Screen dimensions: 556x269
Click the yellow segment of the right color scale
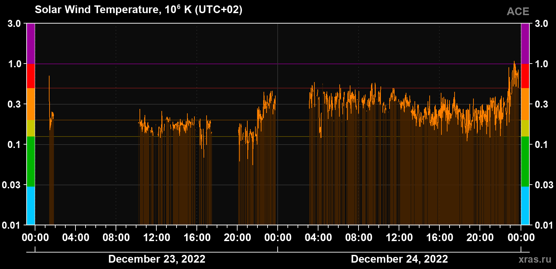pyautogui.click(x=525, y=128)
